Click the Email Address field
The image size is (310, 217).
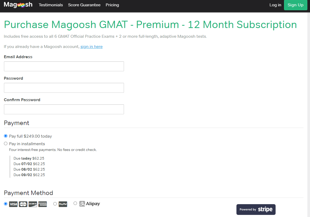[64, 66]
